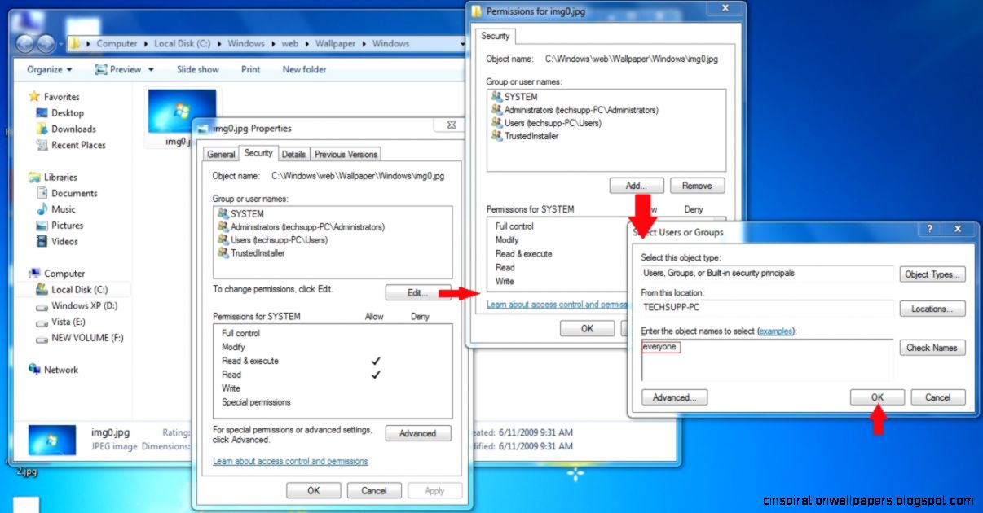Image resolution: width=983 pixels, height=513 pixels.
Task: Open the Previous Versions tab
Action: (345, 154)
